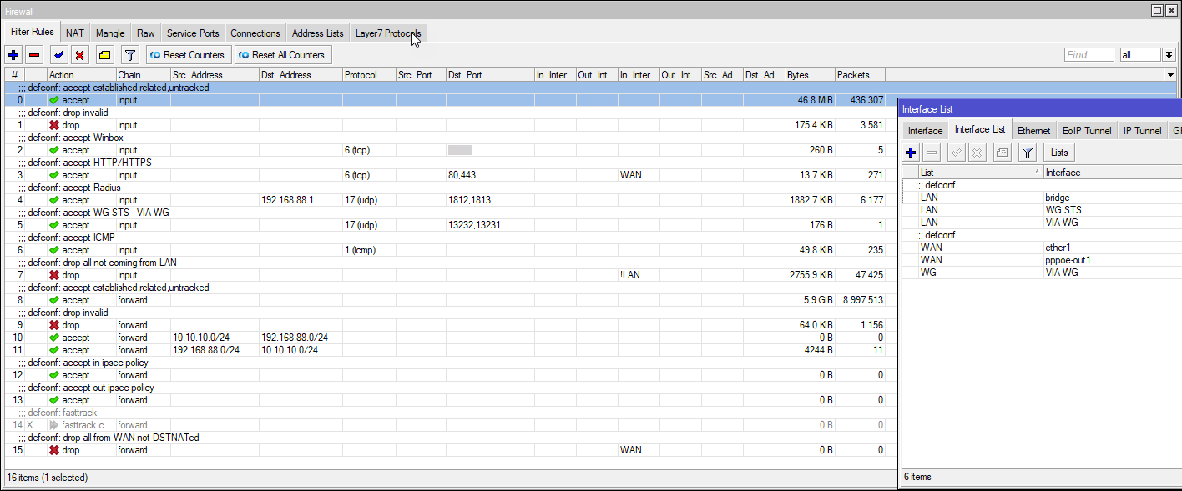Viewport: 1182px width, 491px height.
Task: Sort by Chain column header
Action: (143, 75)
